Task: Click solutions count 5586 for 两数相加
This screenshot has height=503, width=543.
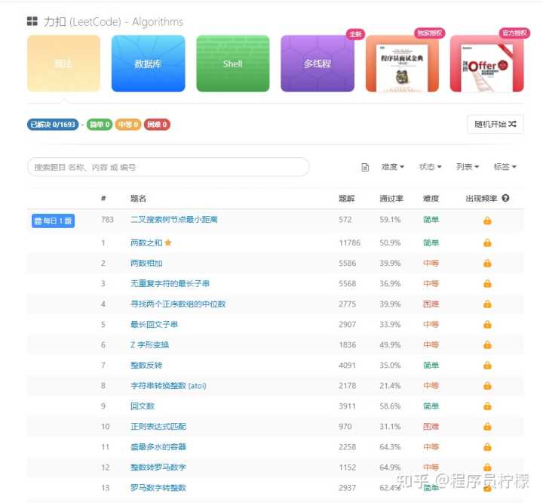Action: point(348,264)
